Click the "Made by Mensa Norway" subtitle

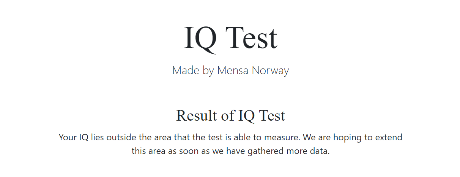[230, 70]
